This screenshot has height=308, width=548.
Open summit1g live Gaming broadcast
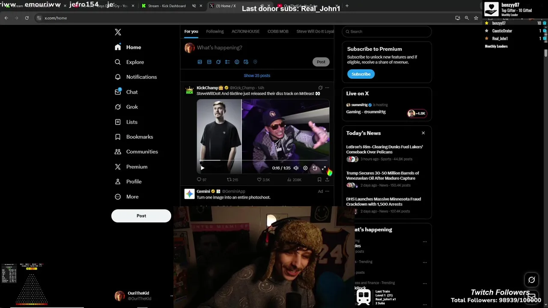(x=387, y=109)
